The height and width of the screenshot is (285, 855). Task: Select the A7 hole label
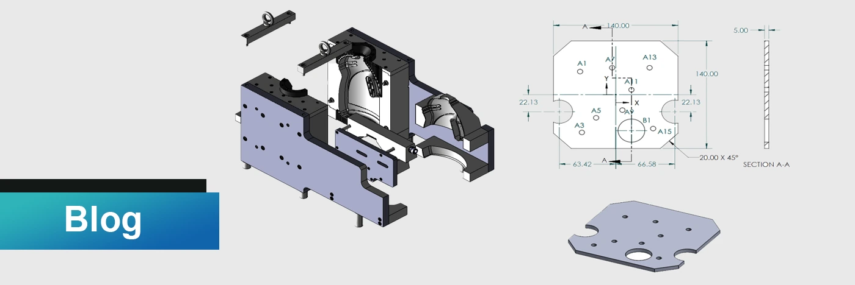pyautogui.click(x=610, y=60)
